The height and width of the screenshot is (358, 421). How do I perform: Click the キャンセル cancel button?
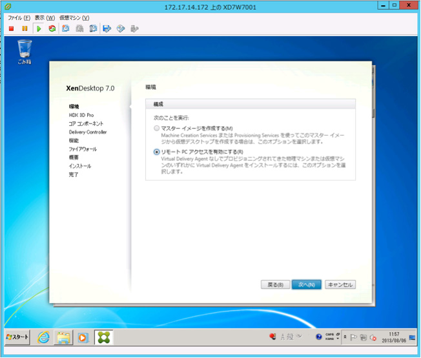tap(340, 284)
